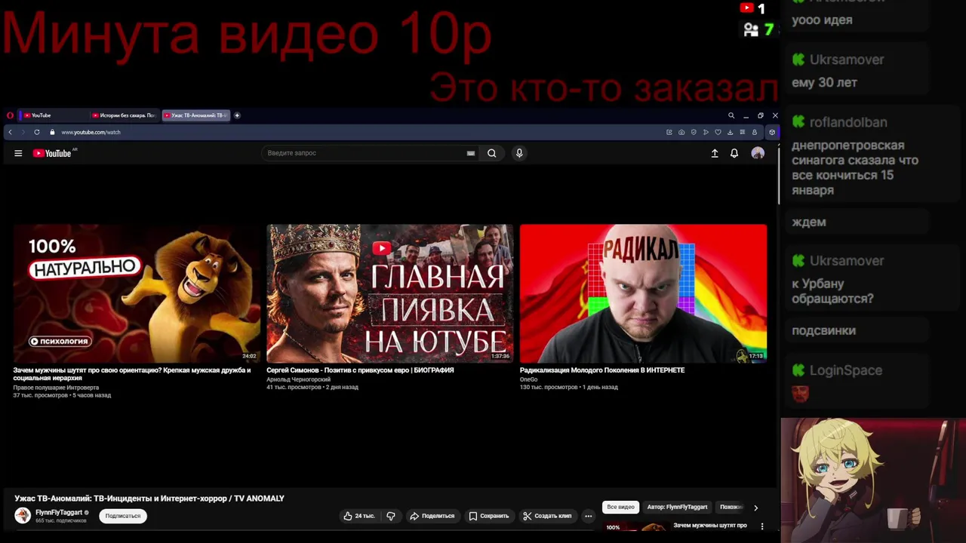966x543 pixels.
Task: Open channel Правое полушарие Интроверта
Action: coord(56,388)
